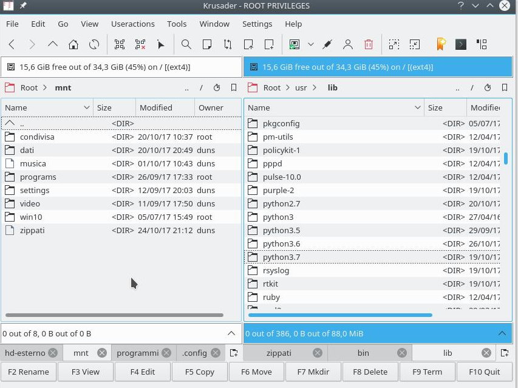Click the F7 Mkdir button

tap(313, 372)
